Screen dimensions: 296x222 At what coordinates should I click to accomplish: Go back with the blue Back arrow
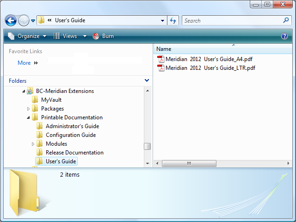(x=11, y=20)
